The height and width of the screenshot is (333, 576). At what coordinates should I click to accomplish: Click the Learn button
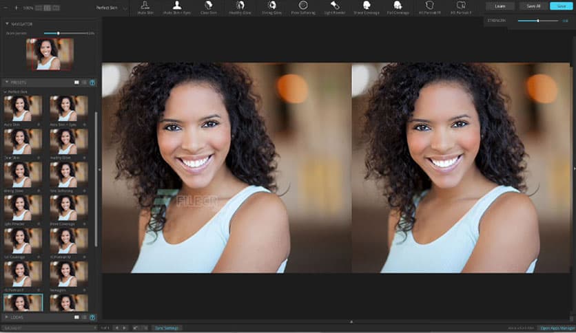[x=500, y=6]
